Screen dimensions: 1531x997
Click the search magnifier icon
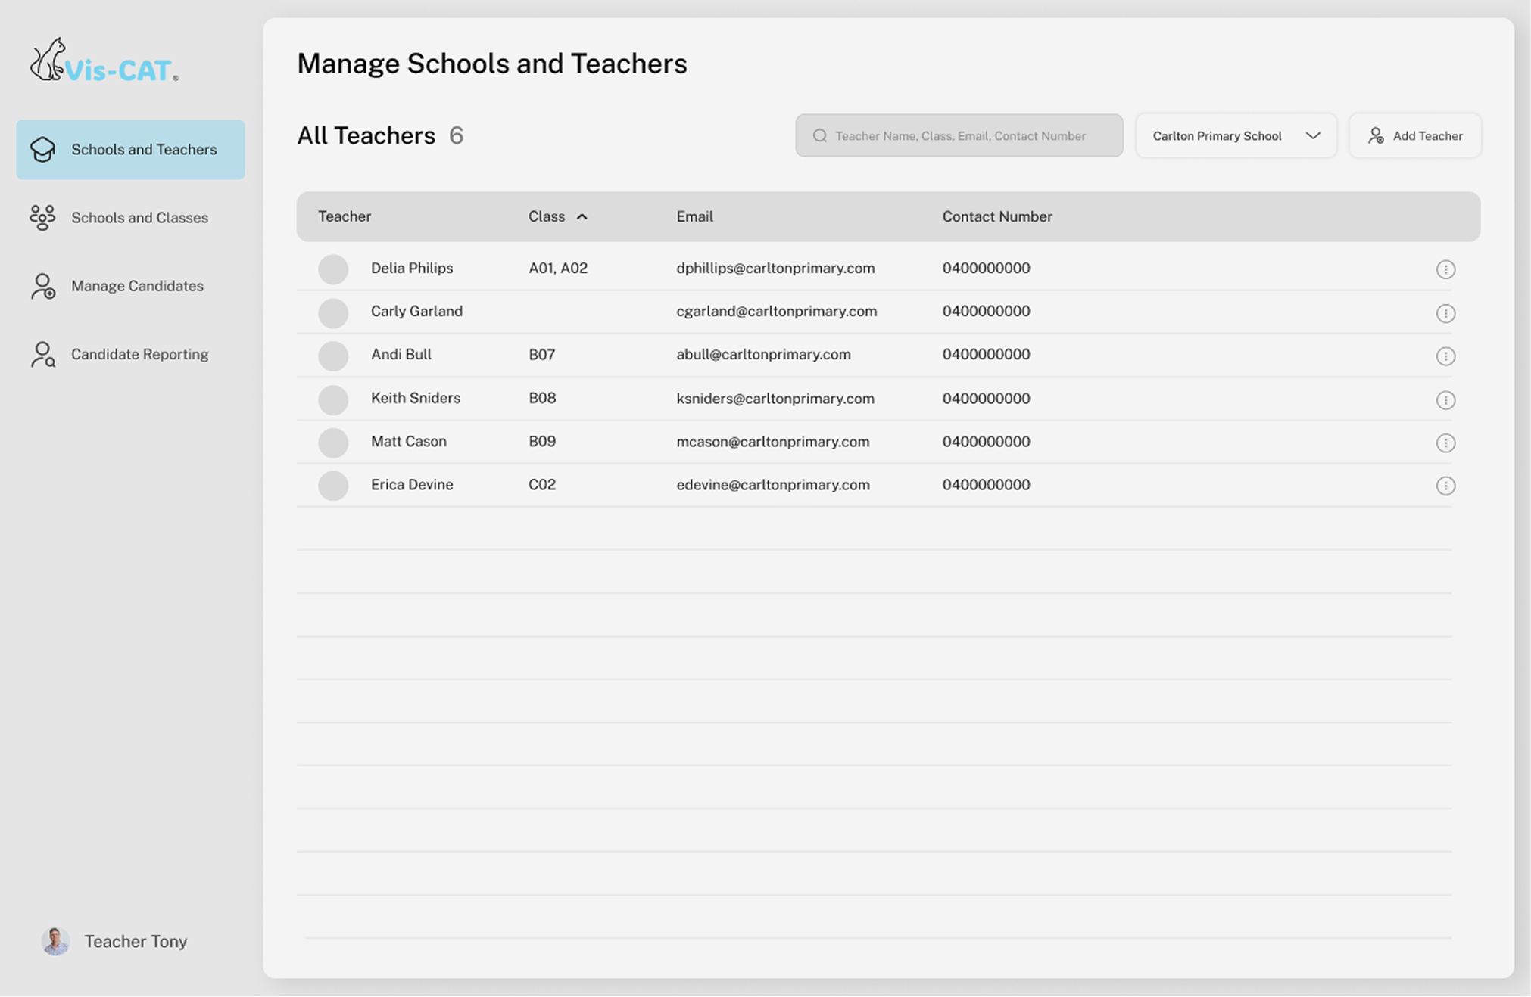pyautogui.click(x=819, y=136)
